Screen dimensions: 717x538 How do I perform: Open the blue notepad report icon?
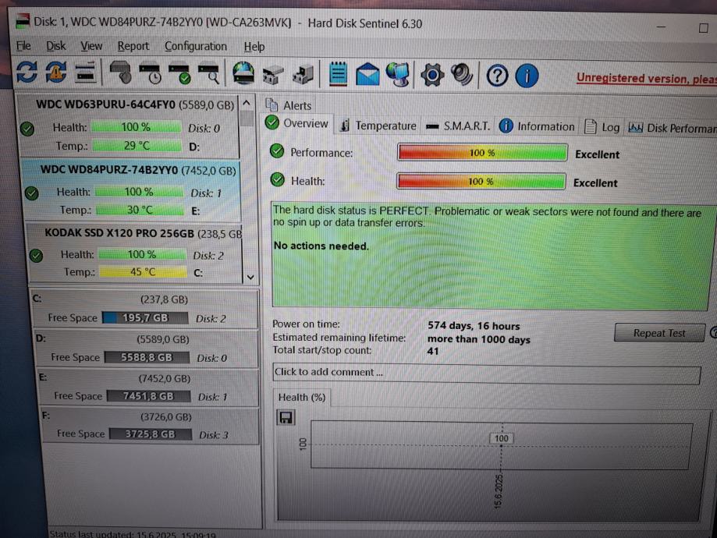click(338, 74)
